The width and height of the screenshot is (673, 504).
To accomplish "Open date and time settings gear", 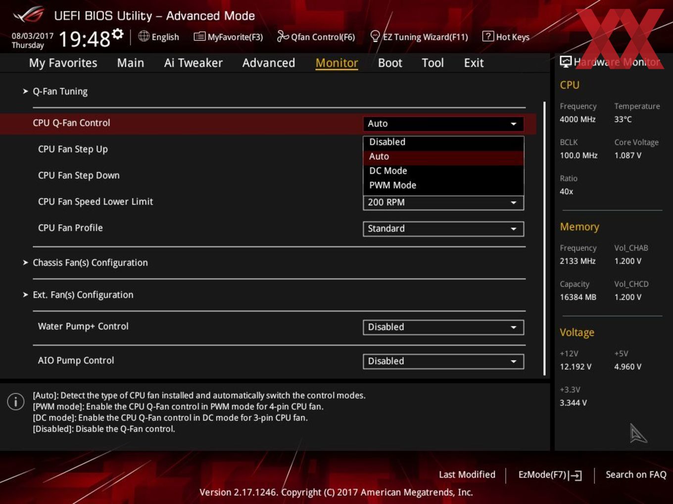I will 118,34.
